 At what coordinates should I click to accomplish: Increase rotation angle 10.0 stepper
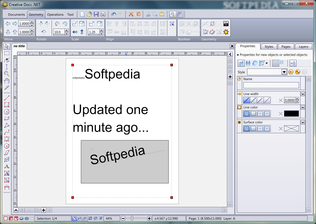tap(66, 30)
